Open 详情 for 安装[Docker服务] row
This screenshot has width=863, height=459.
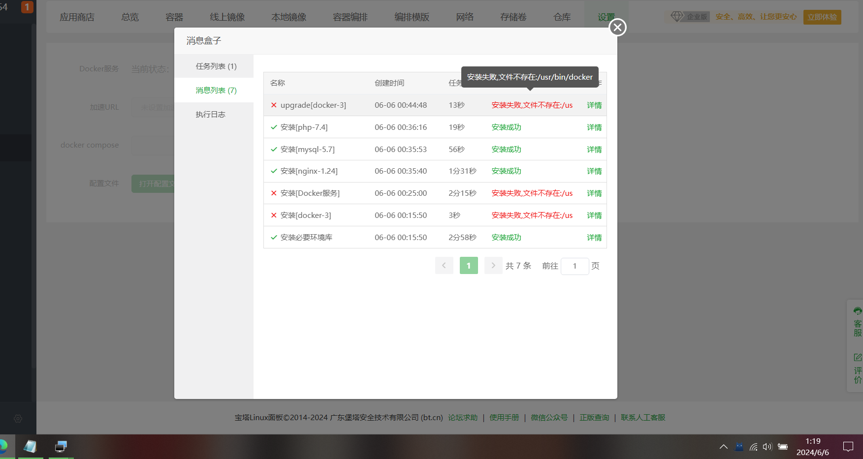[594, 193]
